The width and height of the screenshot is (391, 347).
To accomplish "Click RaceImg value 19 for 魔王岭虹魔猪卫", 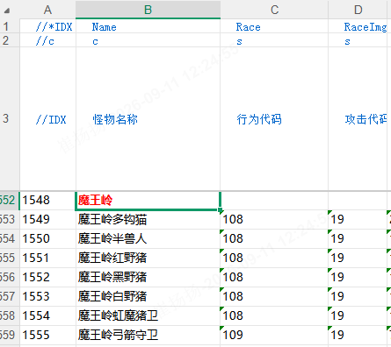I will [x=358, y=315].
